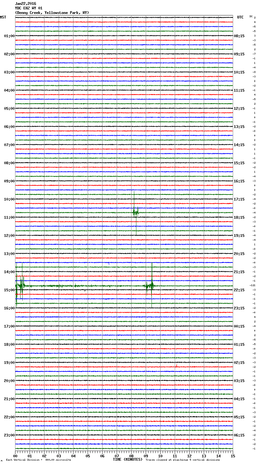Click the -121 DC offset value
This screenshot has height=464, width=257.
click(252, 285)
